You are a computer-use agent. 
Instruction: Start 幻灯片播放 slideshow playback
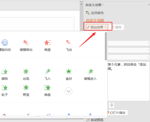pyautogui.click(x=117, y=113)
